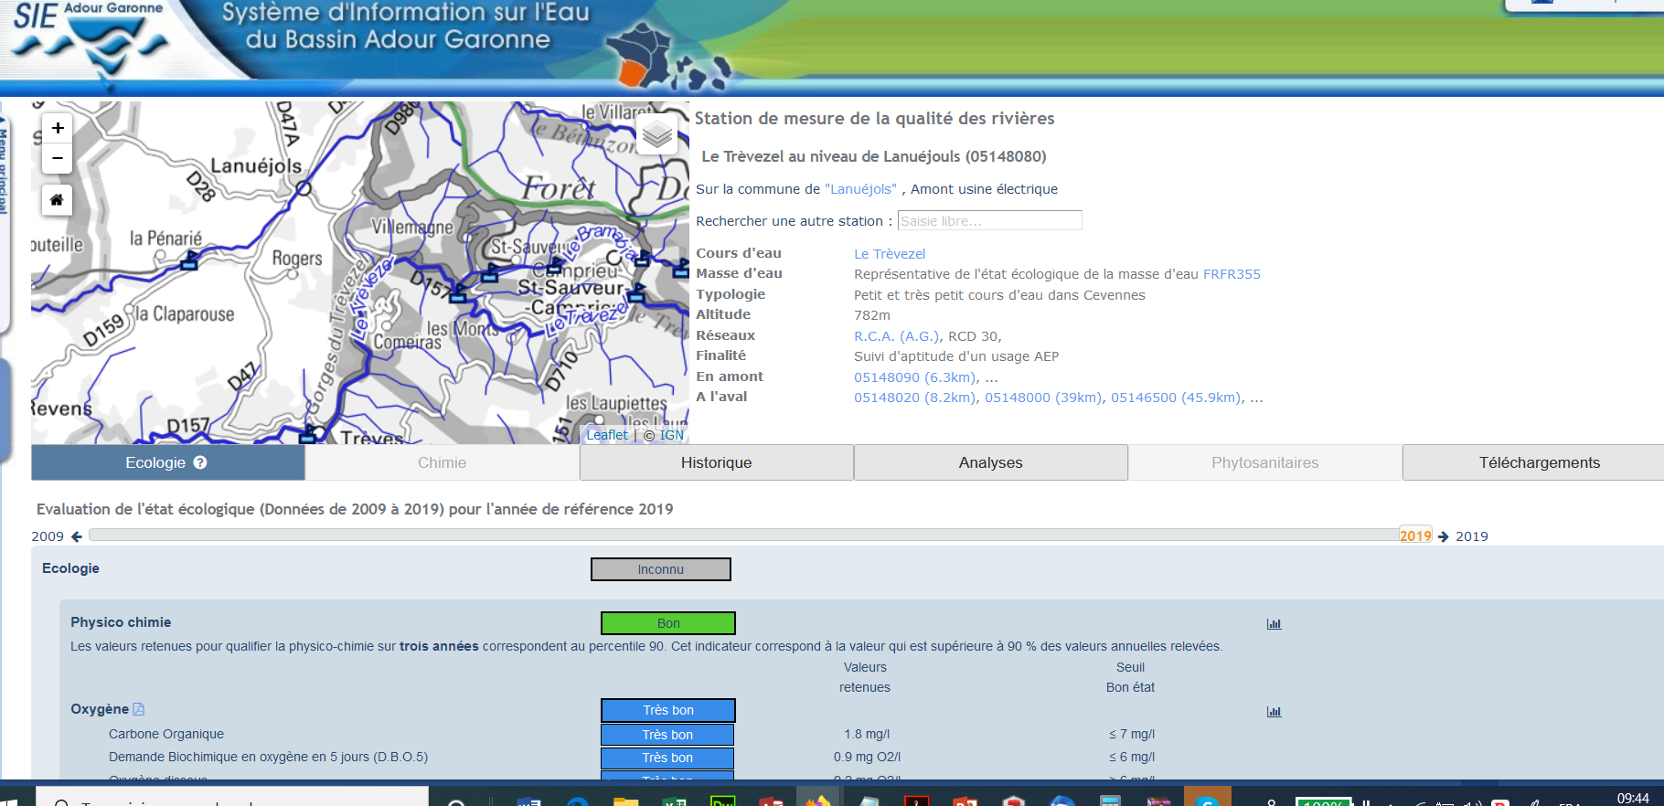The width and height of the screenshot is (1664, 806).
Task: Step forward with the 2019 right arrow
Action: click(1444, 536)
